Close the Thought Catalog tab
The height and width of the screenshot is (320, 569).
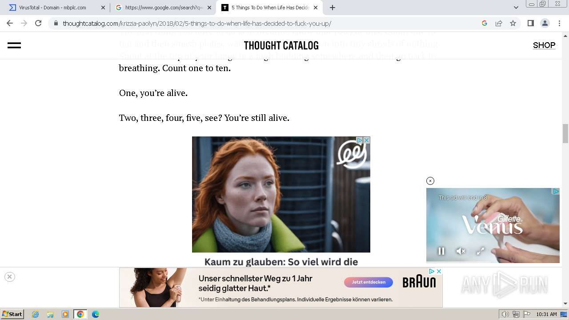tap(316, 8)
